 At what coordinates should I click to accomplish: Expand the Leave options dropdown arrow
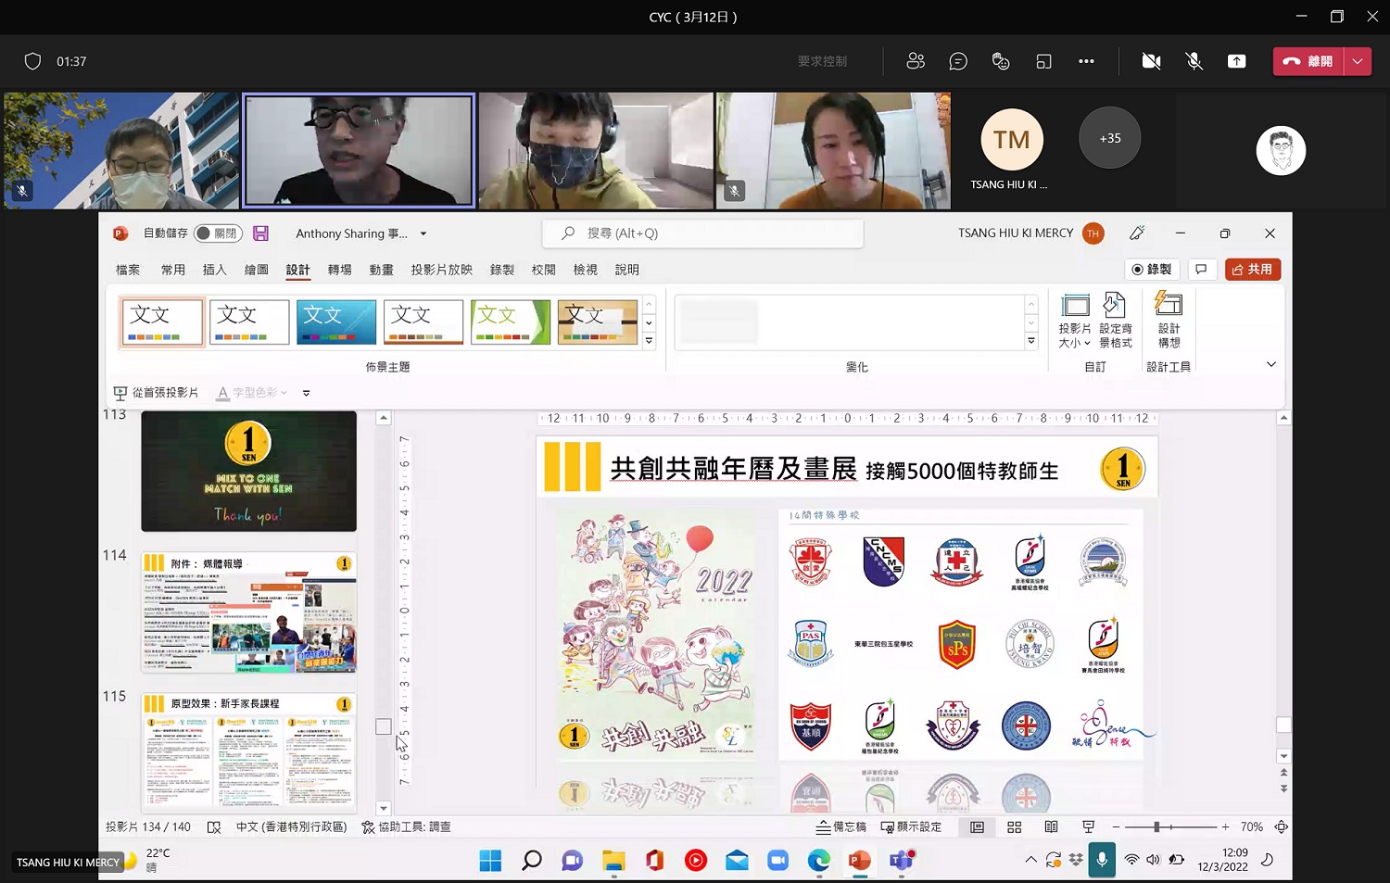point(1358,61)
